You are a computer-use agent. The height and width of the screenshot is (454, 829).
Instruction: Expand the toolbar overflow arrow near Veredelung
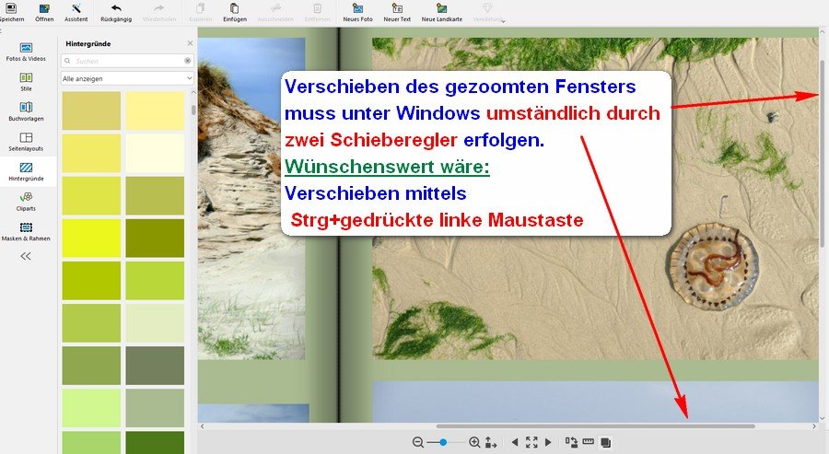pyautogui.click(x=503, y=21)
